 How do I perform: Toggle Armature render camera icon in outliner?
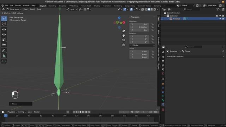[x=223, y=19]
